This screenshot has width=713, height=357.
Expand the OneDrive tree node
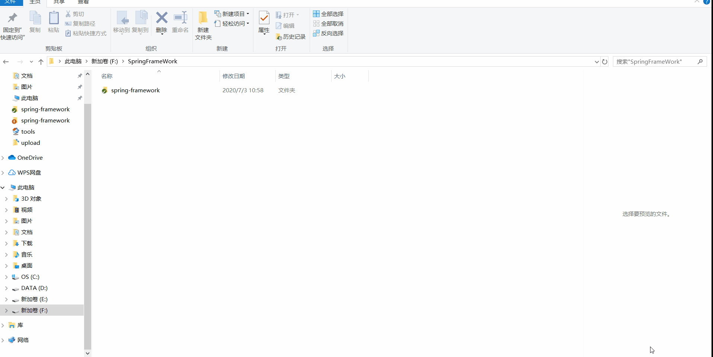3,158
